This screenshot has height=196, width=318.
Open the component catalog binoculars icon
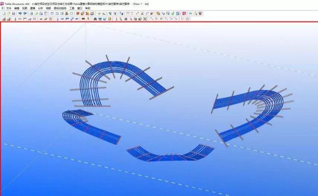pyautogui.click(x=95, y=19)
